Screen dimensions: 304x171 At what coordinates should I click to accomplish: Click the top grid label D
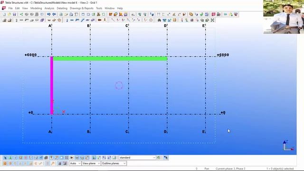pyautogui.click(x=165, y=26)
